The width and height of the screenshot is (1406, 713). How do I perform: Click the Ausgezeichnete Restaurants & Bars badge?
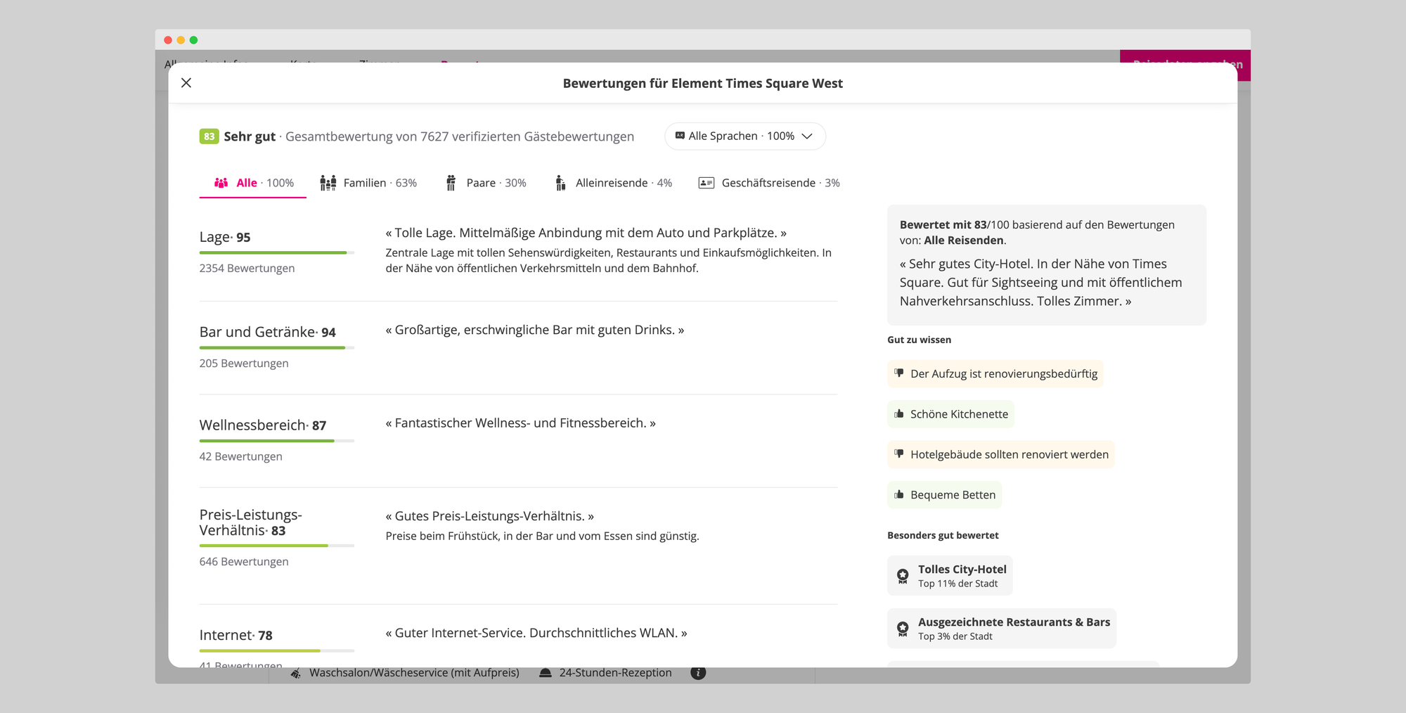1002,629
